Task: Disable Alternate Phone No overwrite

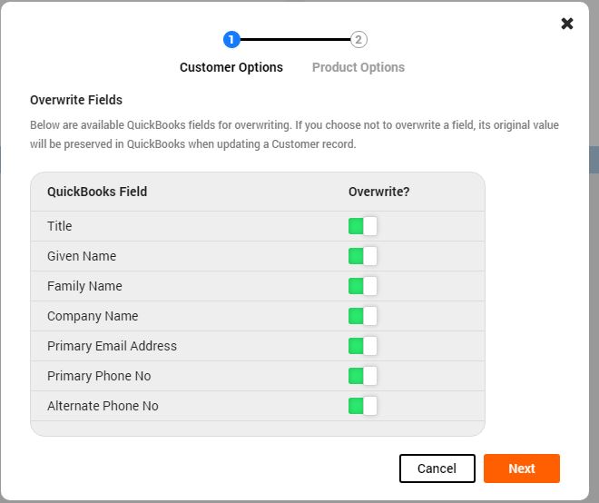Action: coord(362,406)
